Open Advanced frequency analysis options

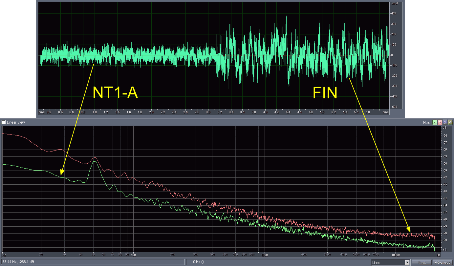443,262
